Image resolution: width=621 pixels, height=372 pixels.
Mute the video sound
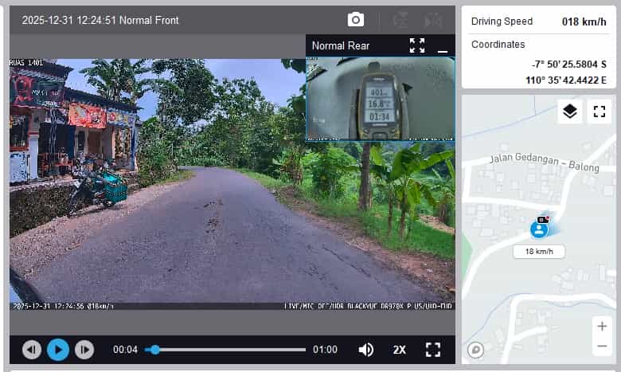point(366,350)
